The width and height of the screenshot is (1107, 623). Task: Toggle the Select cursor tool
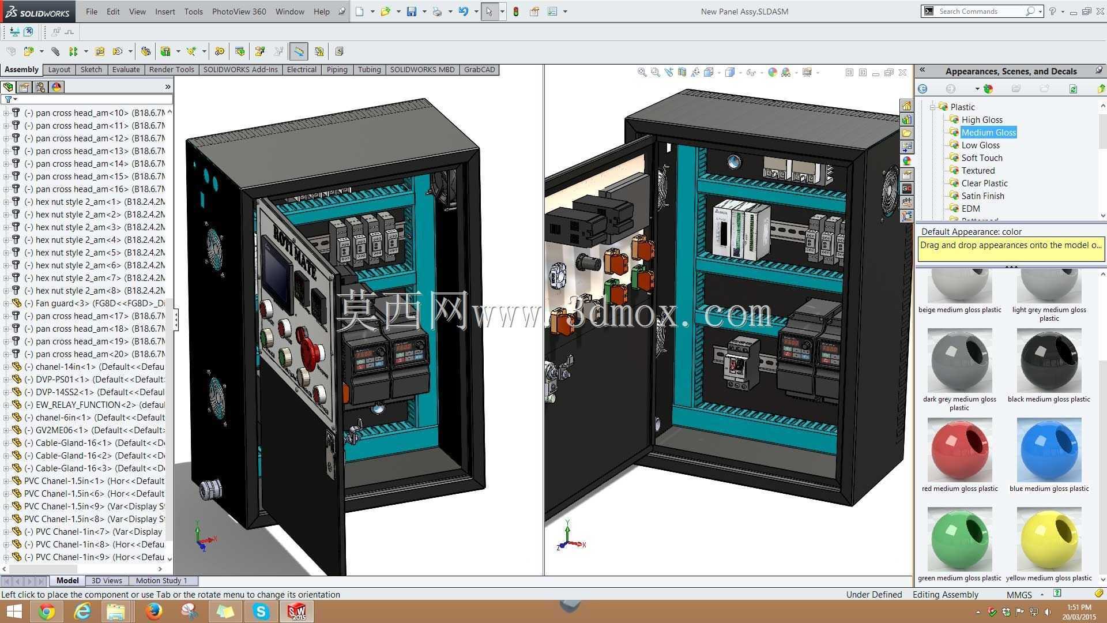[x=490, y=12]
